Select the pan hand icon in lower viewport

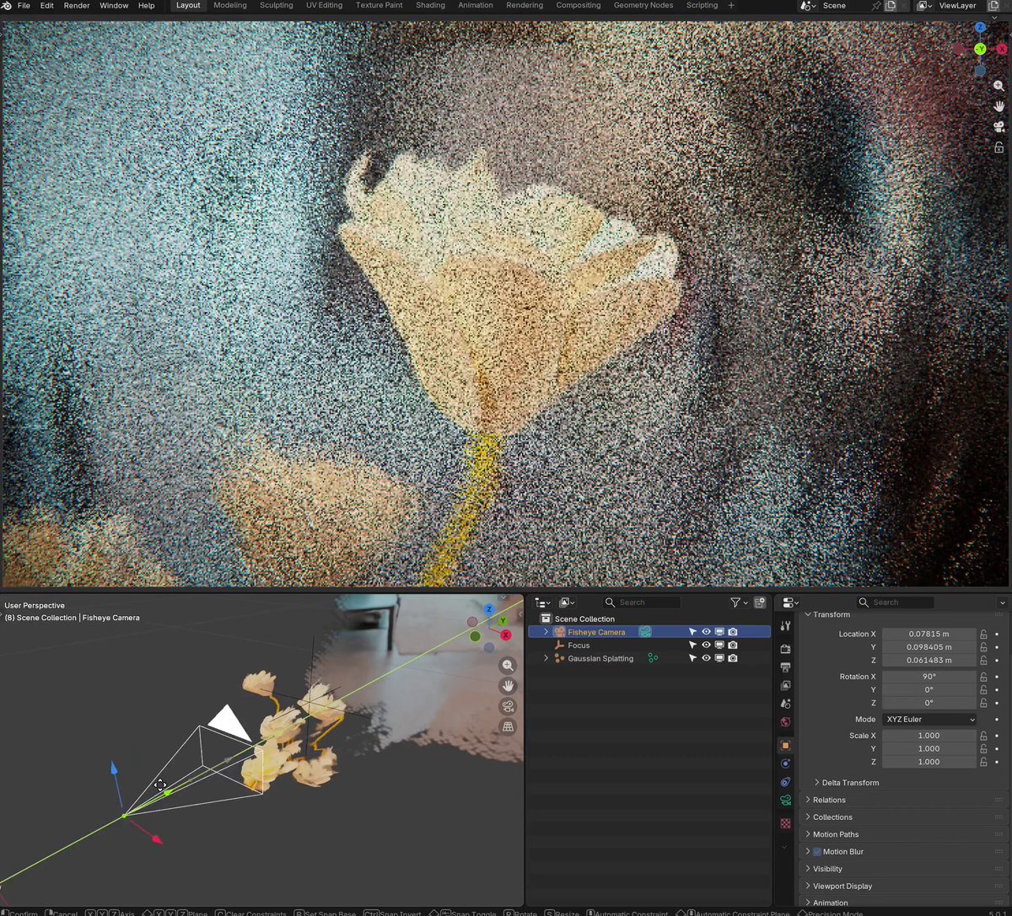508,686
